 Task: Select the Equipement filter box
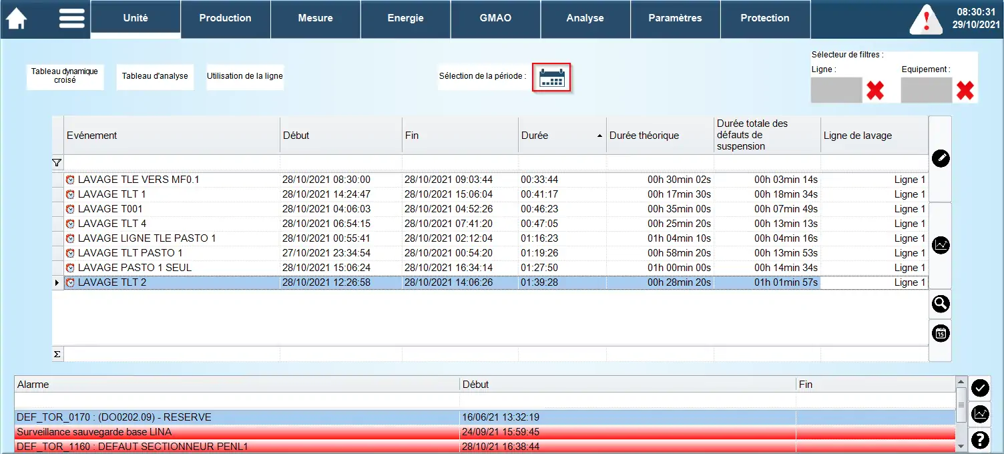pyautogui.click(x=927, y=90)
